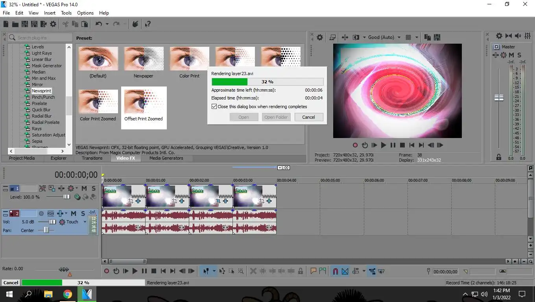The image size is (535, 302).
Task: Adjust audio track Vol slider handle
Action: click(52, 222)
